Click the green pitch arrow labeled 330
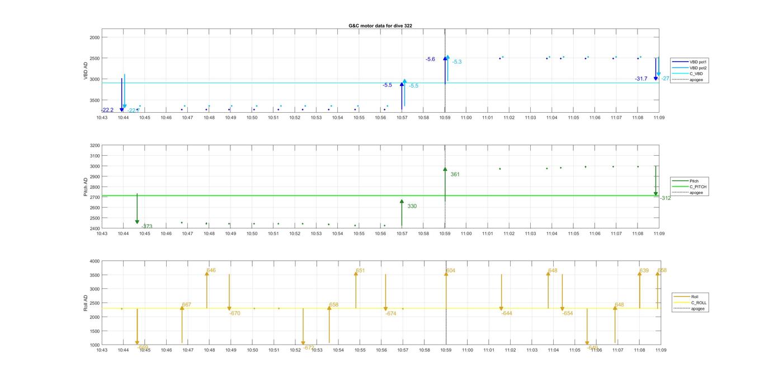 (402, 213)
